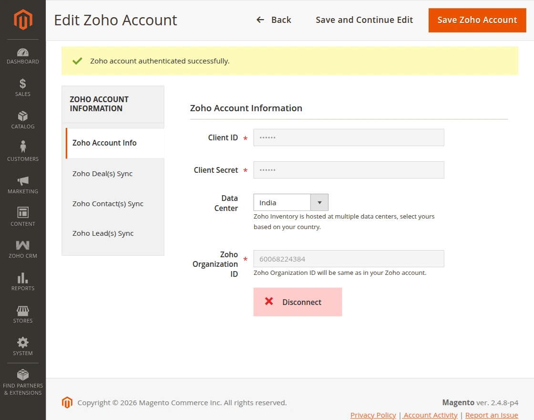Click the Organization ID hint text
The width and height of the screenshot is (534, 420).
tap(340, 273)
